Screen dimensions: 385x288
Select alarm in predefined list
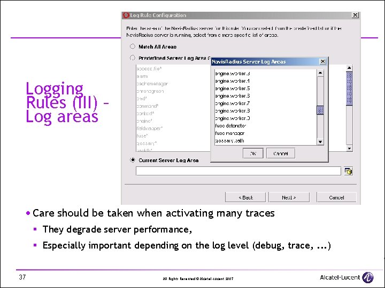pyautogui.click(x=142, y=76)
